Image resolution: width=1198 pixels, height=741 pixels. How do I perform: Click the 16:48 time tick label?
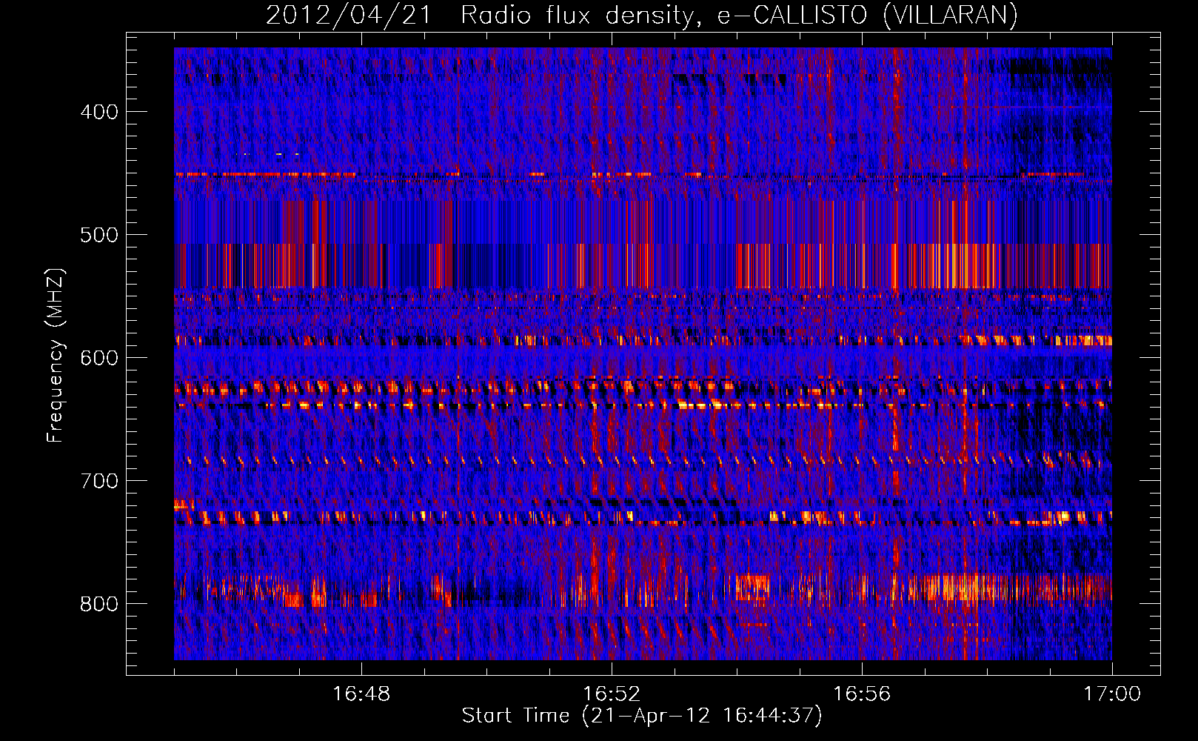click(x=361, y=694)
